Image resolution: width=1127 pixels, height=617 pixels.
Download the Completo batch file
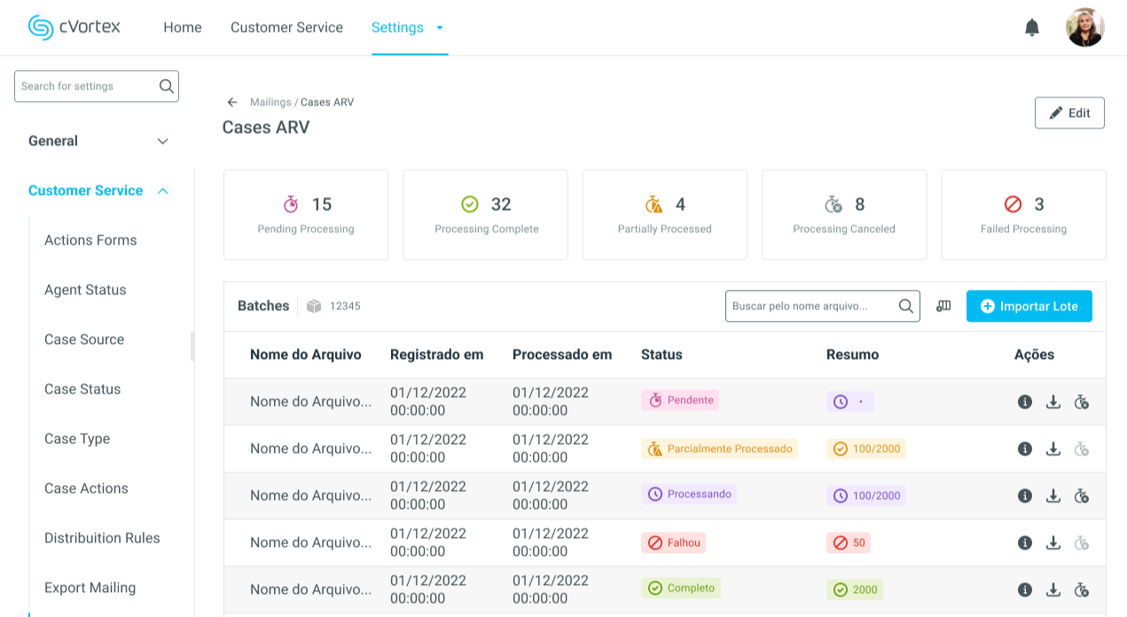point(1053,590)
